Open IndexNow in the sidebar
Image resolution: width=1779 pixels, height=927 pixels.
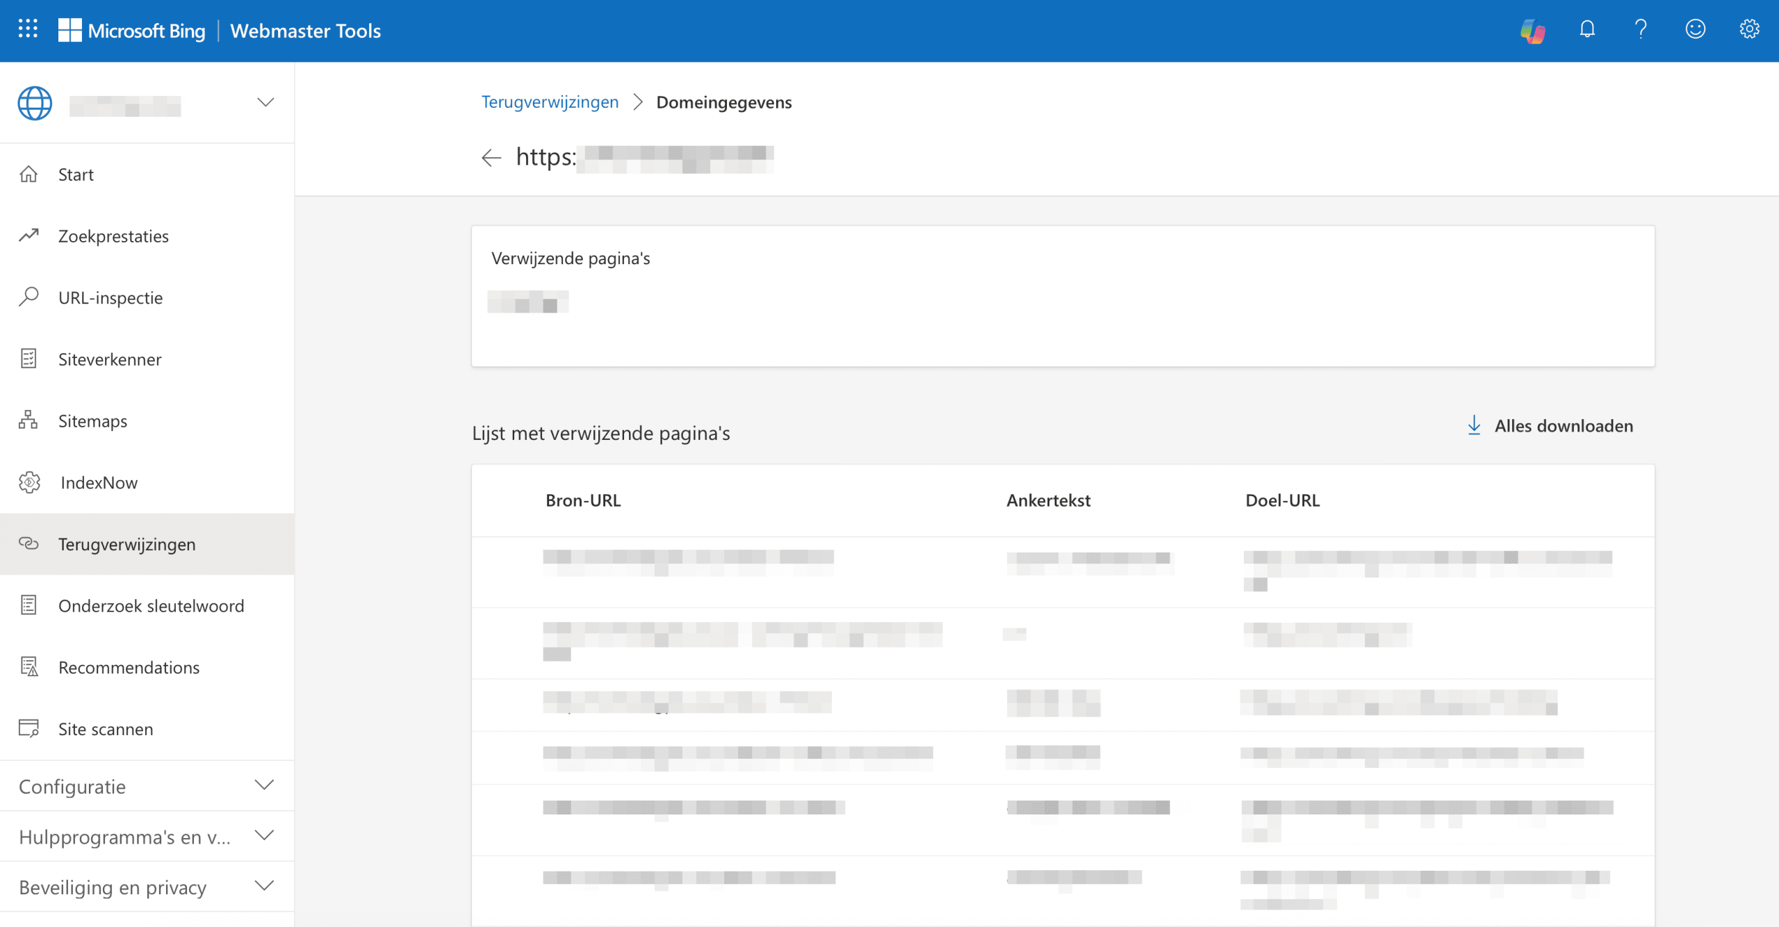coord(147,482)
